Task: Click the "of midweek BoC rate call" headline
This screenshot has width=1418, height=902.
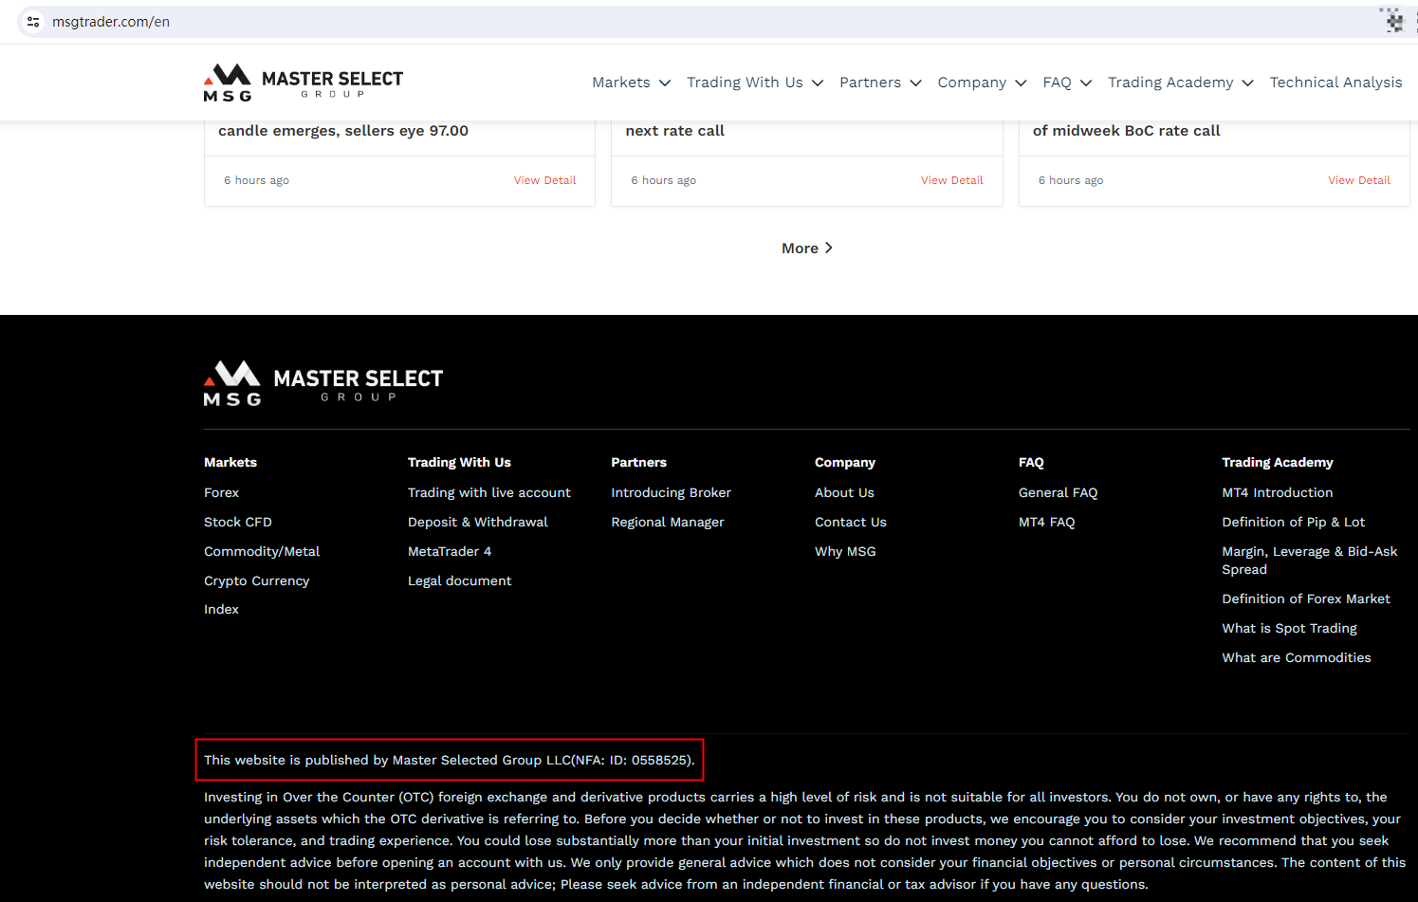Action: pyautogui.click(x=1126, y=131)
